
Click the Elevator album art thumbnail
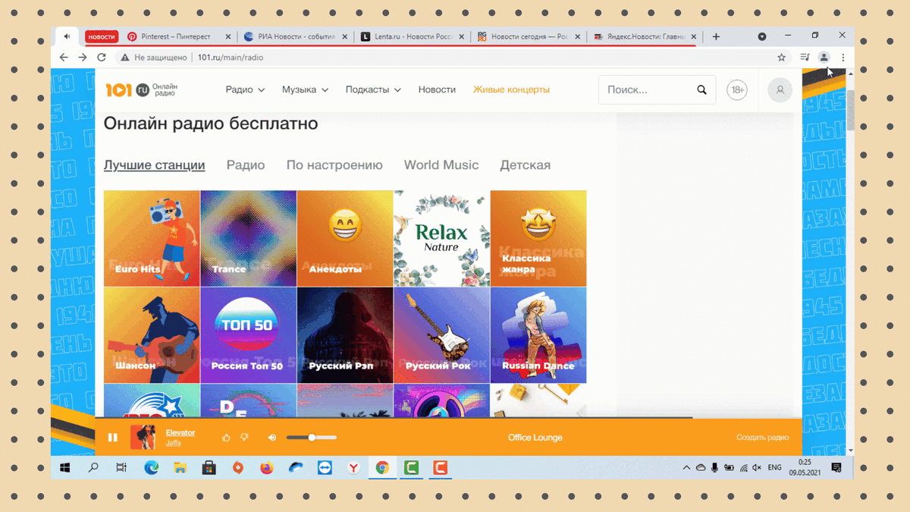143,438
